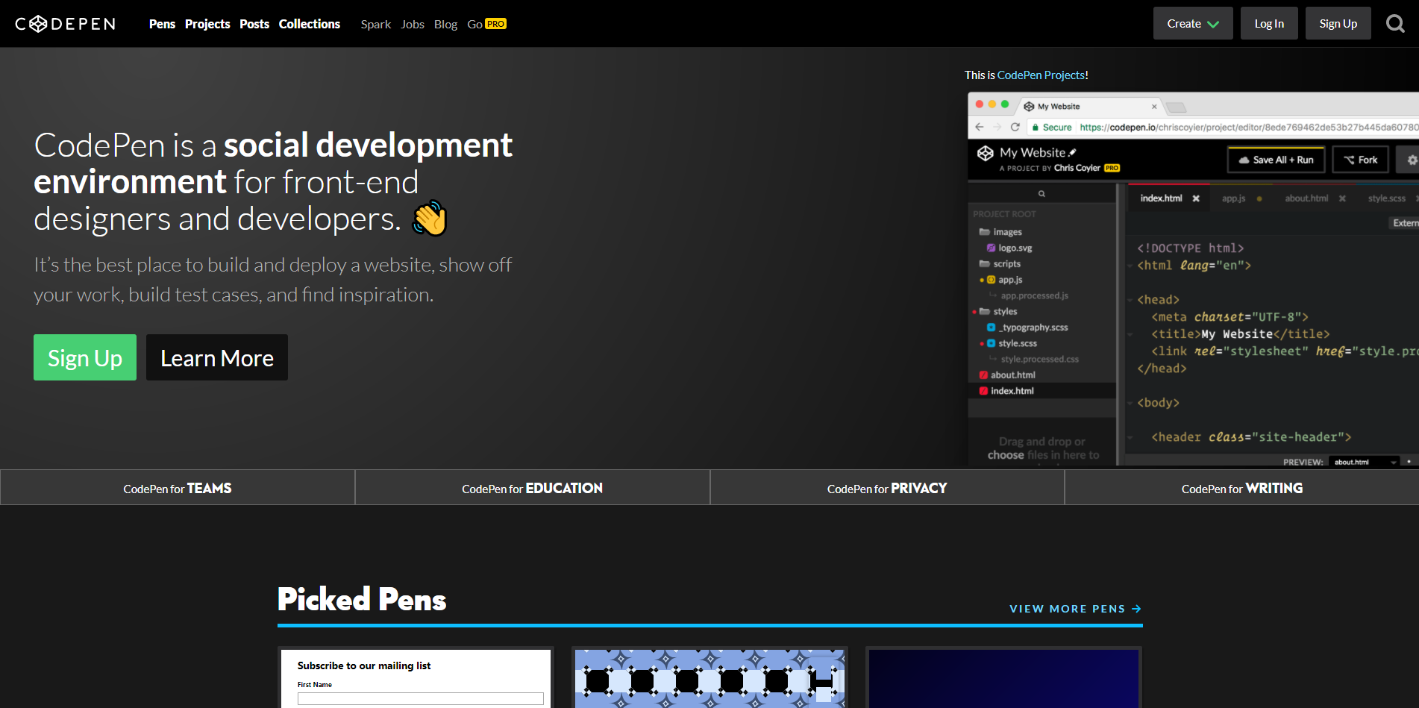Collapse the body tag fold arrow
Image resolution: width=1419 pixels, height=708 pixels.
[x=1130, y=403]
